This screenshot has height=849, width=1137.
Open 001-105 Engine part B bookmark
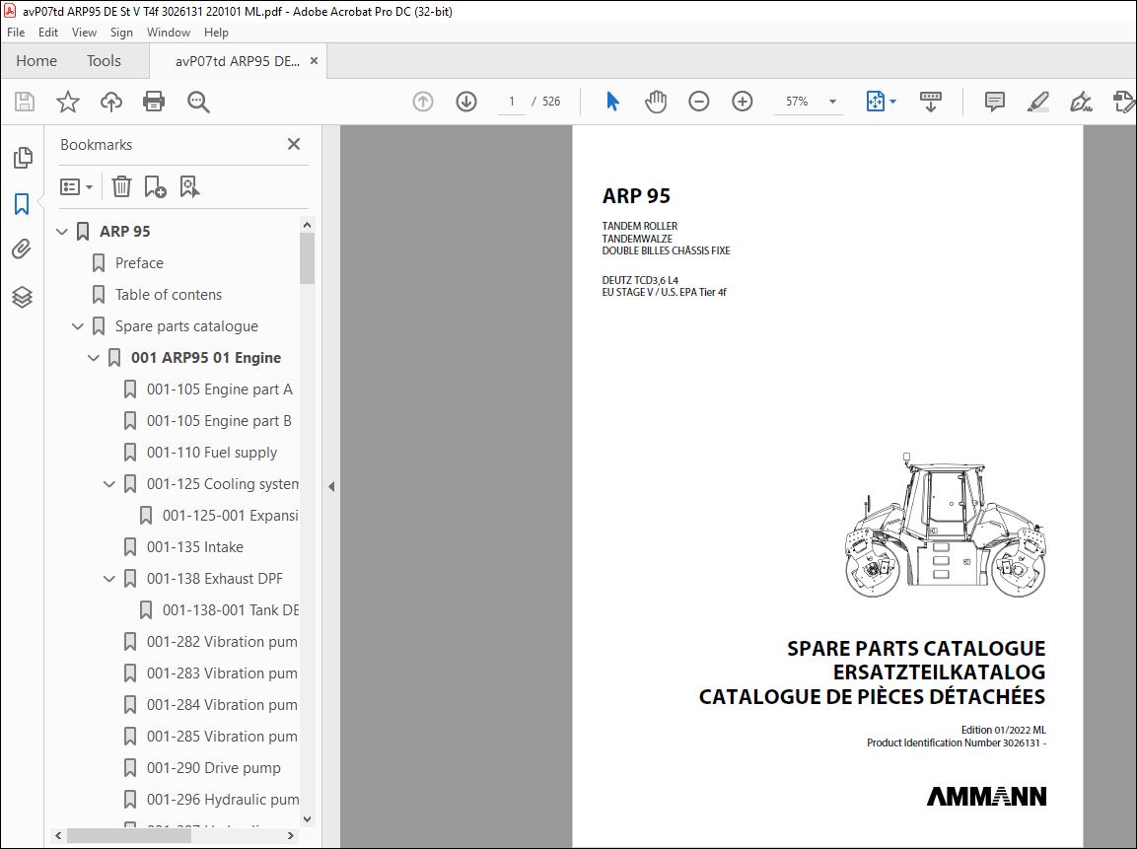point(219,420)
